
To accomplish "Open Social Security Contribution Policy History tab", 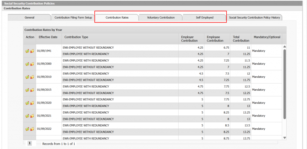I will (x=255, y=17).
